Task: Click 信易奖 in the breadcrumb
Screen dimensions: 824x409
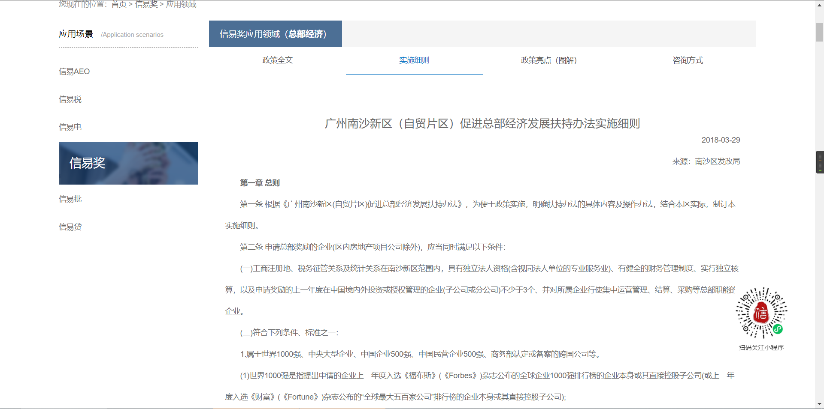Action: tap(146, 4)
